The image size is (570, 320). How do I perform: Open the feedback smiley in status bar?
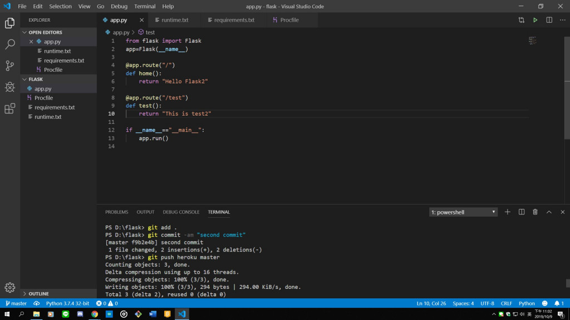tap(544, 303)
